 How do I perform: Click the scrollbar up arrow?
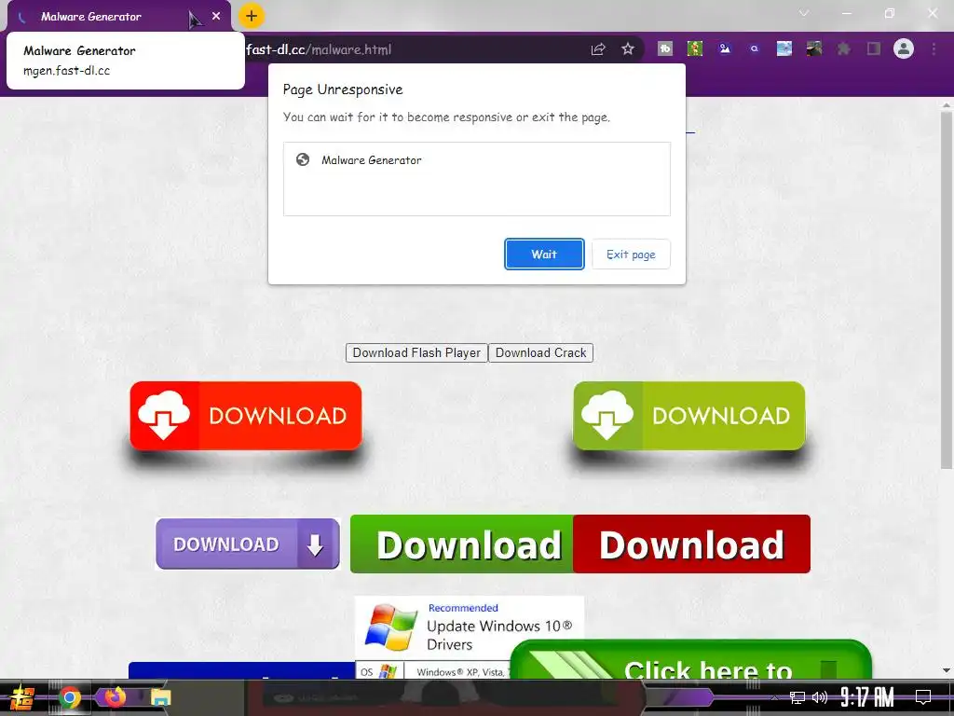(x=947, y=104)
